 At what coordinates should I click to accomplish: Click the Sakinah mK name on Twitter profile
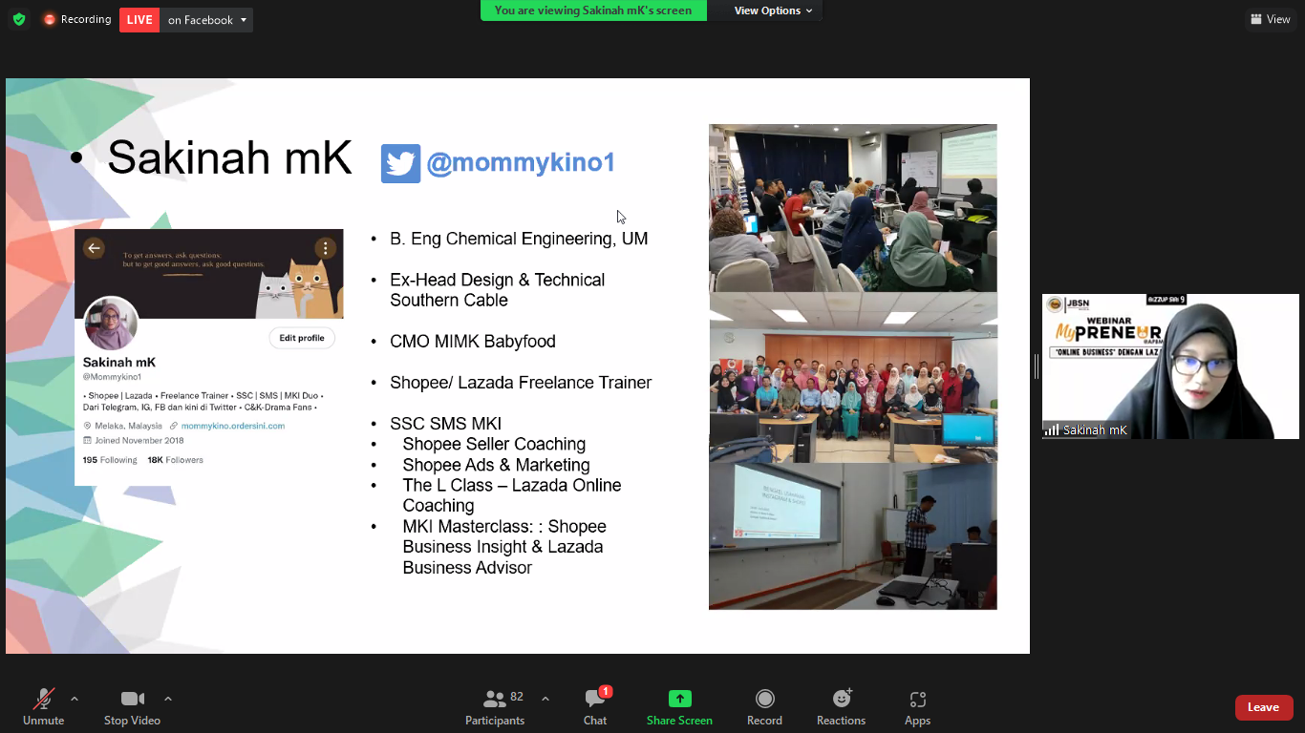pos(119,363)
